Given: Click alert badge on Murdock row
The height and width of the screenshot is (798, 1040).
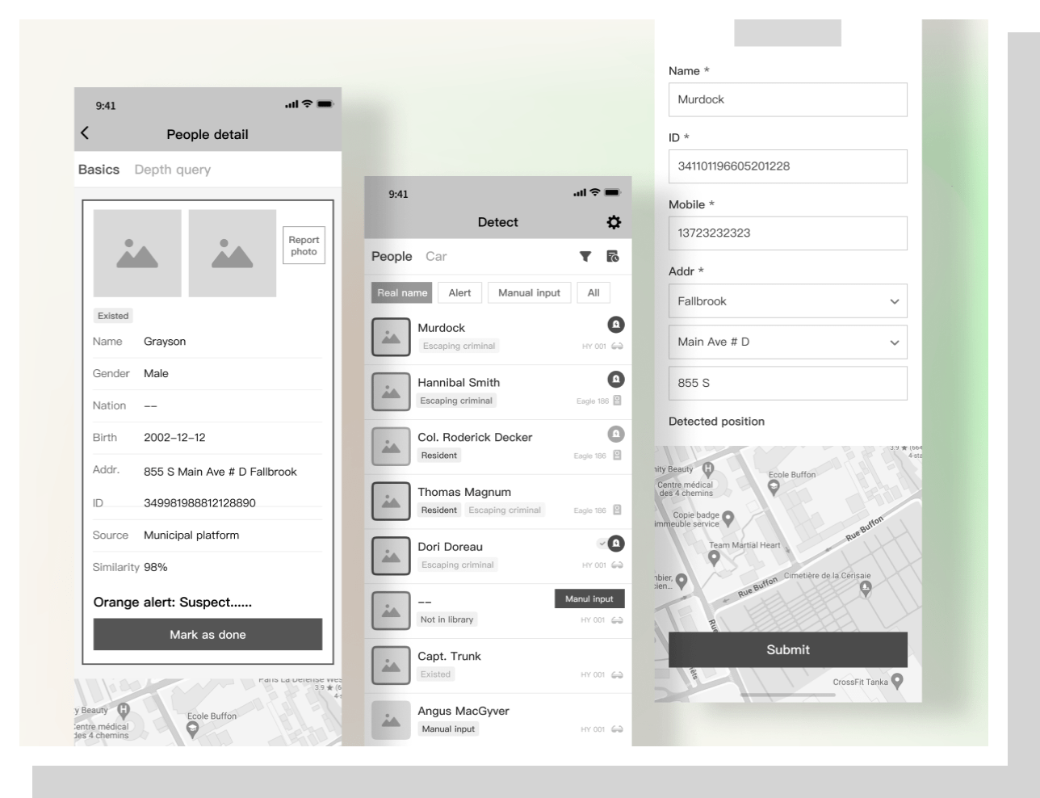Looking at the screenshot, I should [616, 325].
